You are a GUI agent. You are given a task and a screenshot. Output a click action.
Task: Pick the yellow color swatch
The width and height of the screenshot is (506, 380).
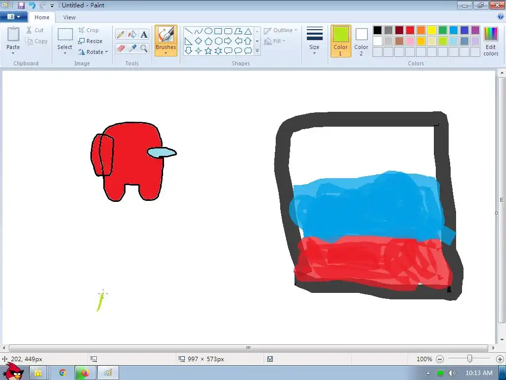click(x=432, y=30)
